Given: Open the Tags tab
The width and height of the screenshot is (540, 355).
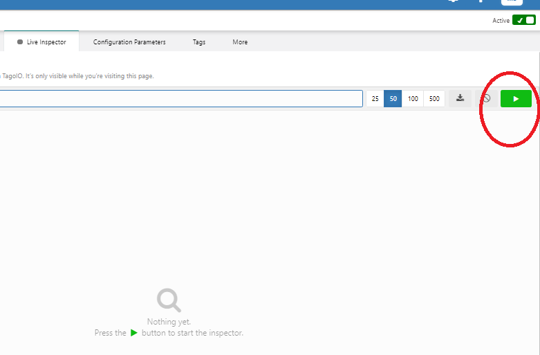Looking at the screenshot, I should coord(198,42).
